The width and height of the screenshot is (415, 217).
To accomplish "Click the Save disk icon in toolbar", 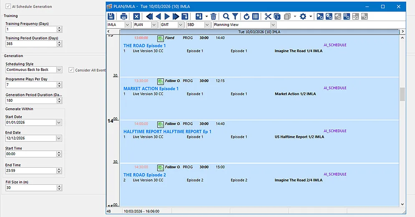I will (111, 16).
